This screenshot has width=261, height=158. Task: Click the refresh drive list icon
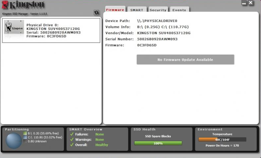(x=96, y=12)
